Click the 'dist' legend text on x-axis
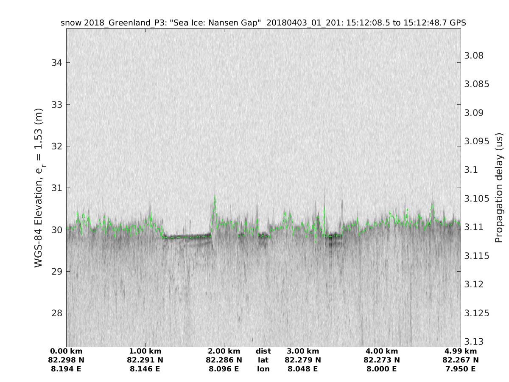Screen dimensions: 509x382 pyautogui.click(x=263, y=351)
